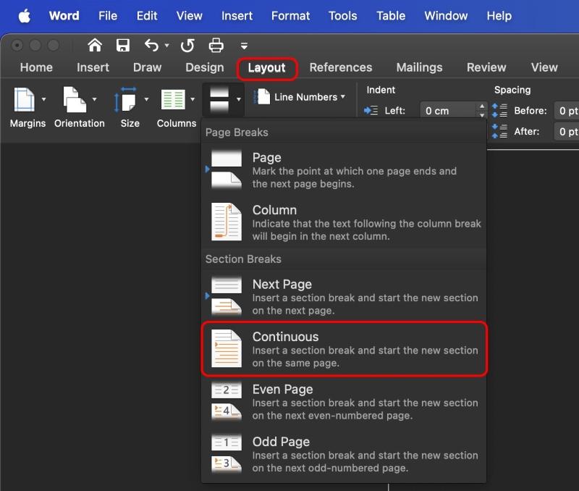Click the Even Page break icon

227,400
